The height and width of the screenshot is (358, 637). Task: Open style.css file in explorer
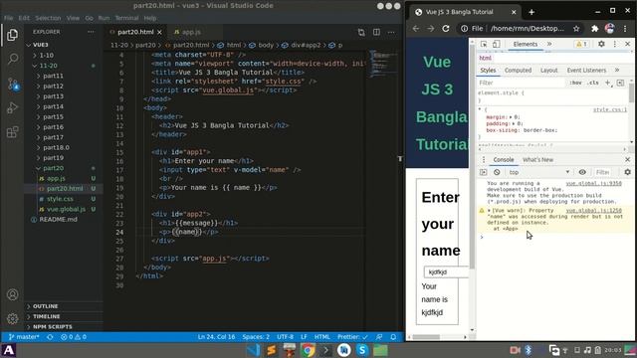click(x=60, y=199)
